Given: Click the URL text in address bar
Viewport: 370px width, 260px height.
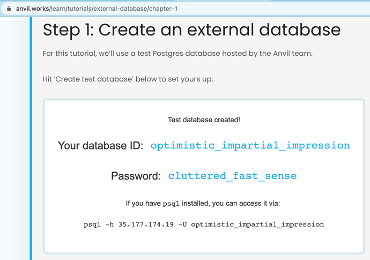Looking at the screenshot, I should click(x=97, y=9).
